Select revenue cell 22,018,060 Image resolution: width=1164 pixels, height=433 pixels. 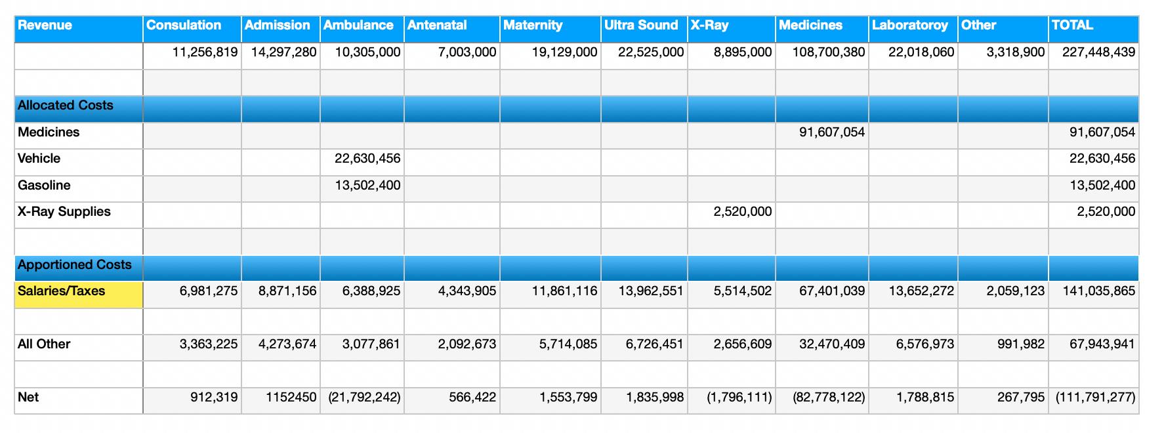tap(913, 56)
